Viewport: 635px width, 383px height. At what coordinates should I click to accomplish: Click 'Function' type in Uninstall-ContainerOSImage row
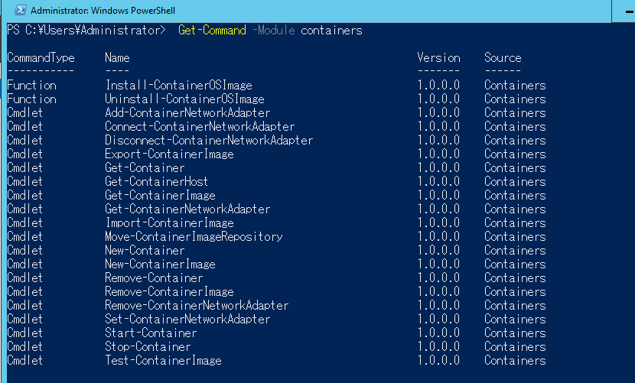[31, 99]
